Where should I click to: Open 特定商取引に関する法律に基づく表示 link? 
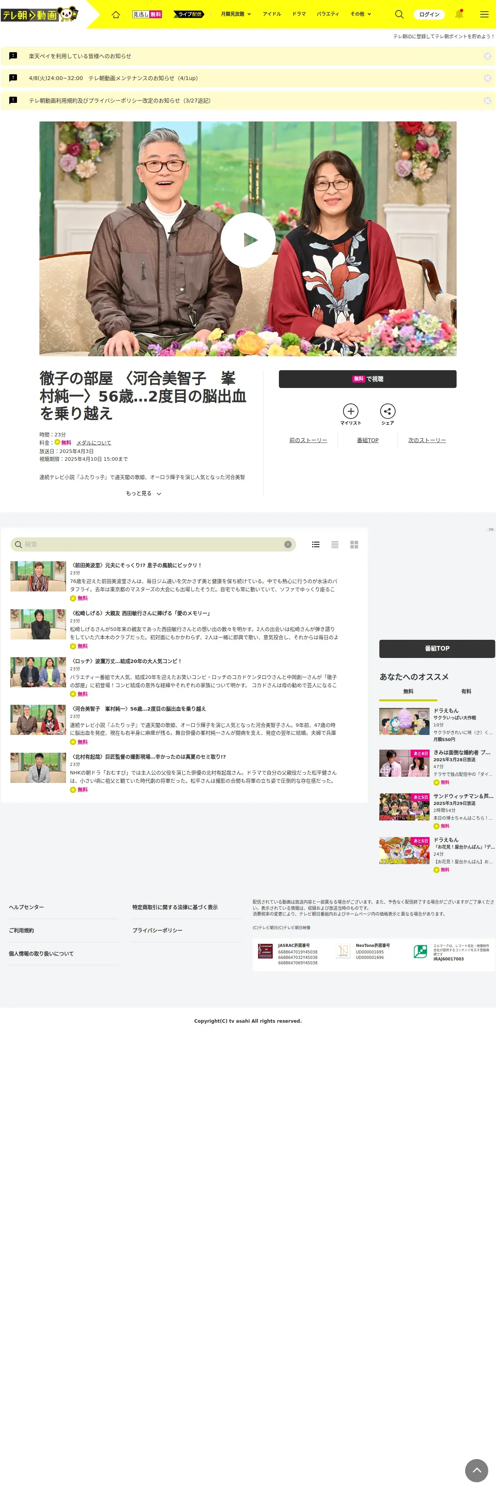[175, 907]
